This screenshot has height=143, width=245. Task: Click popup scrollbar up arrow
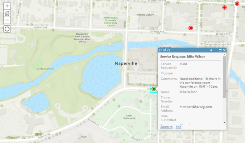(225, 55)
